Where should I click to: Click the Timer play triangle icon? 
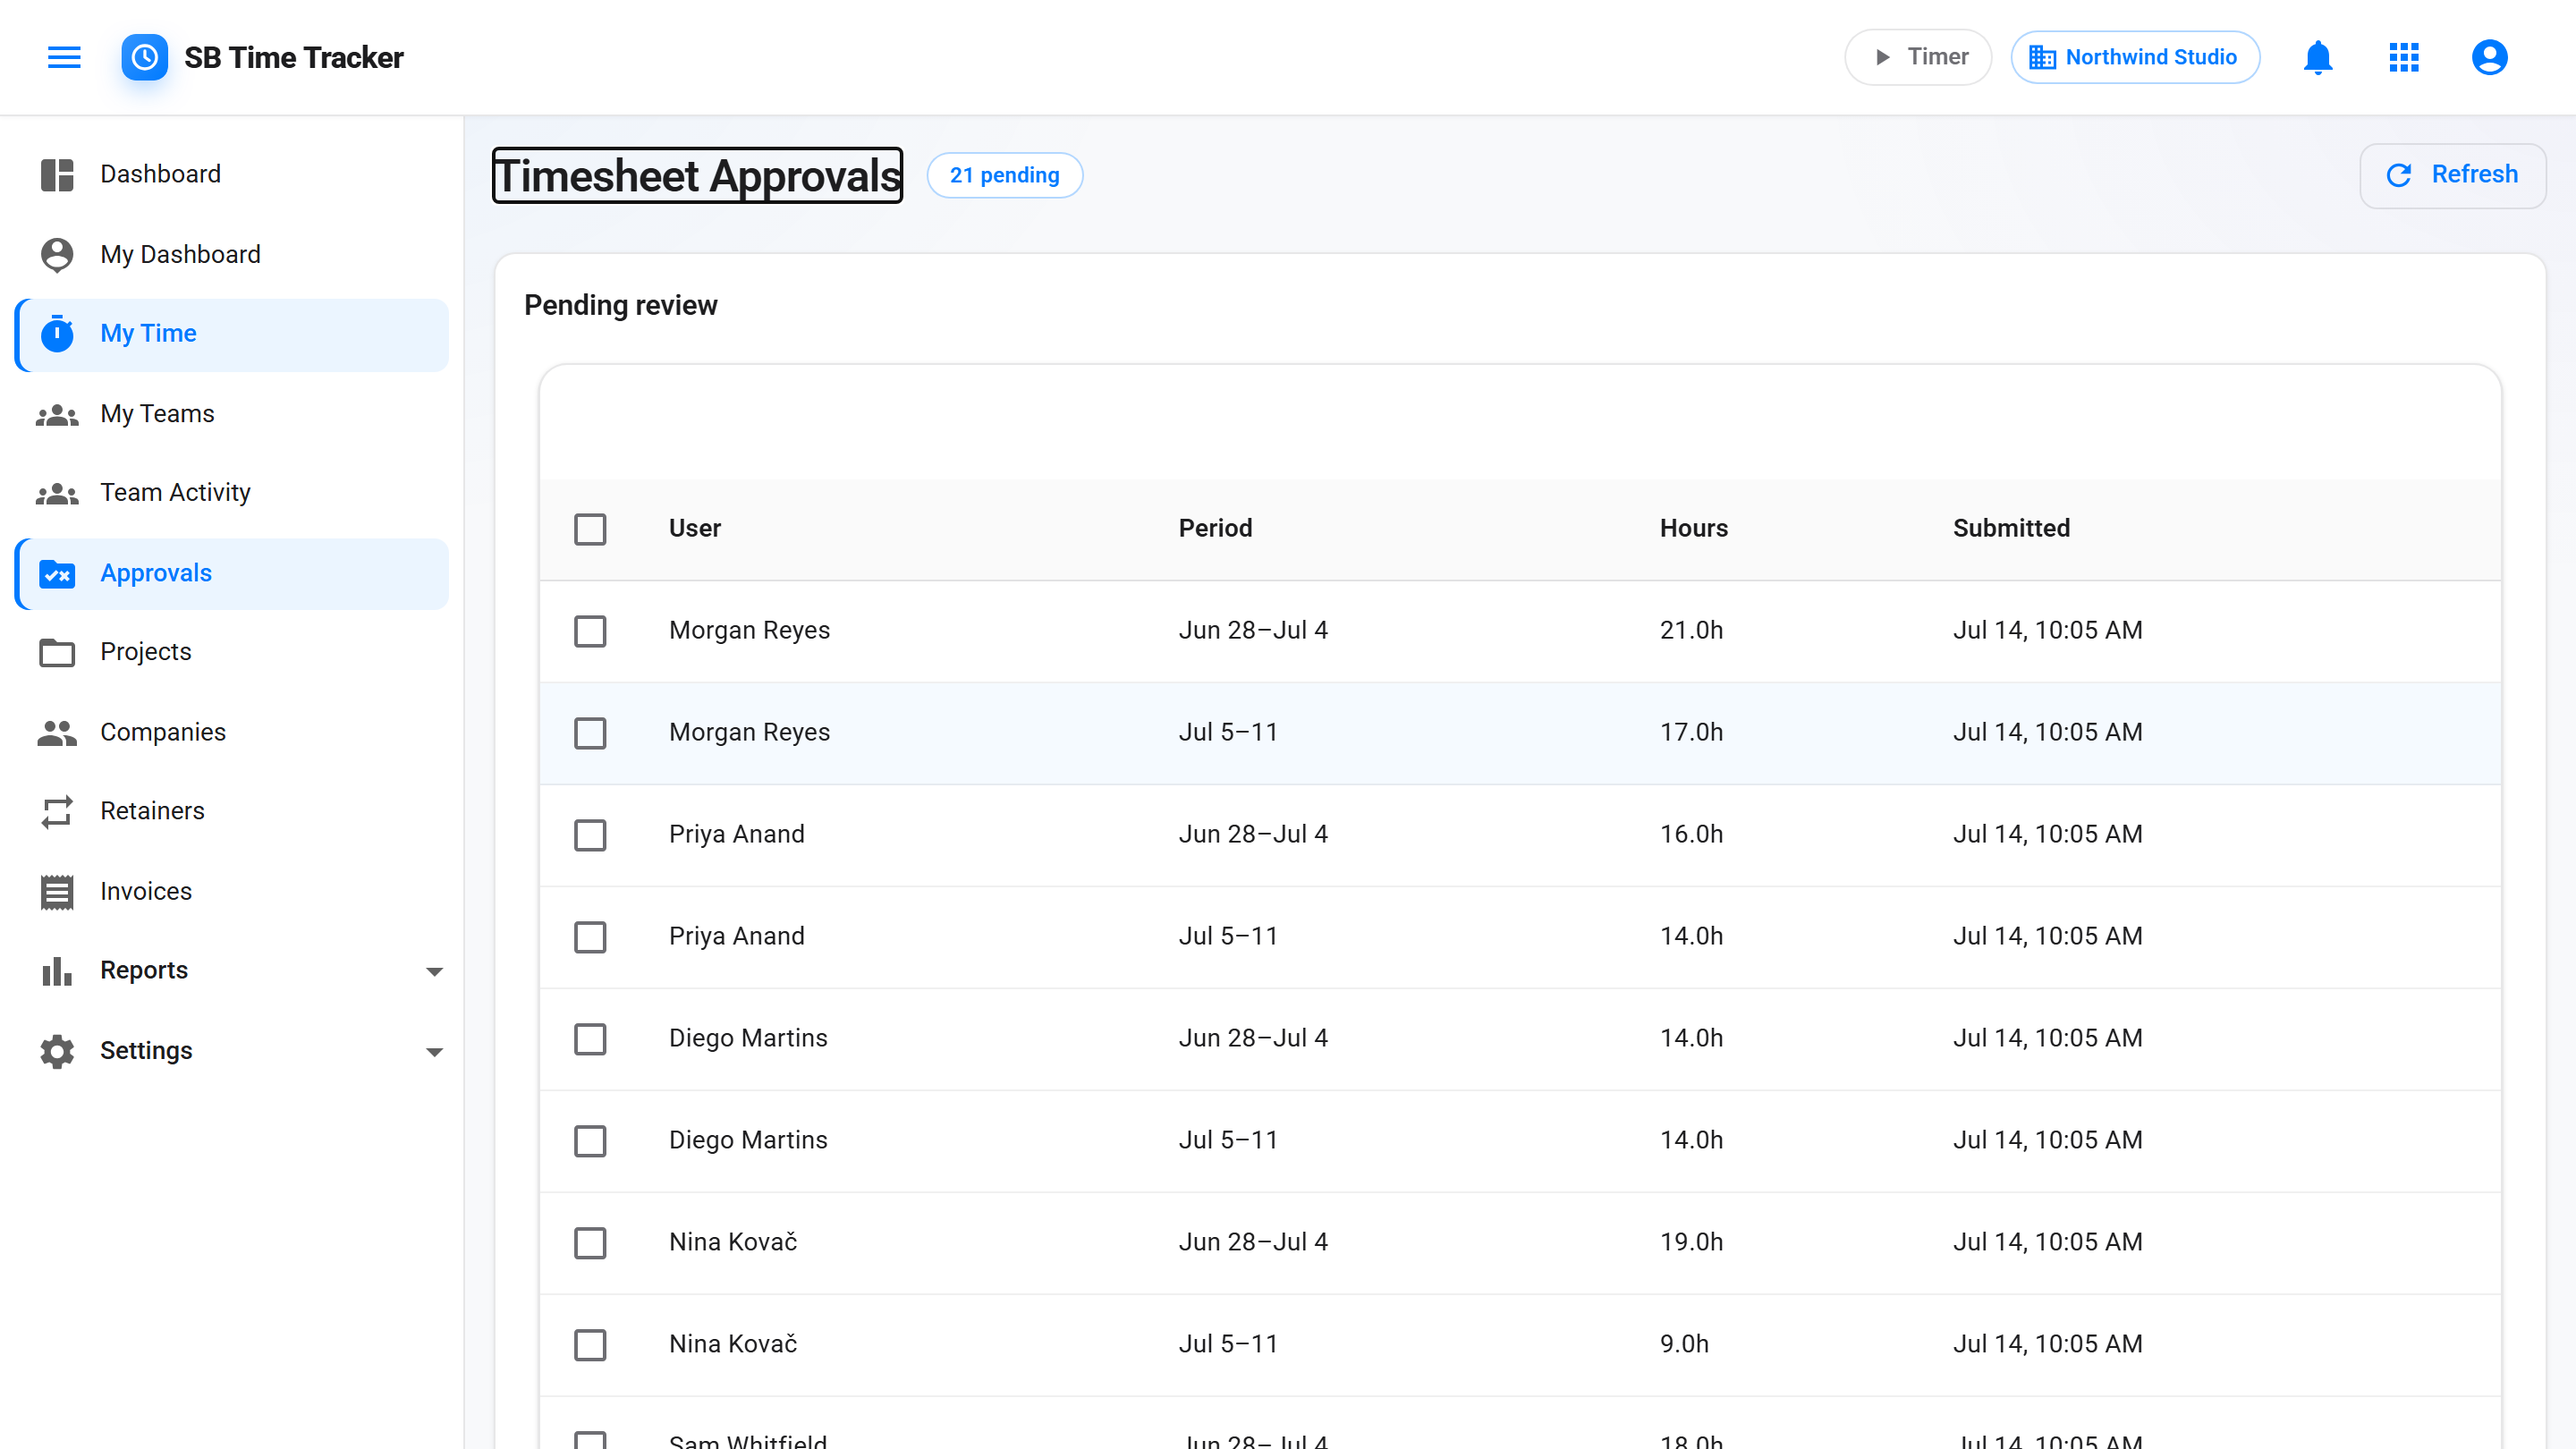(1882, 57)
